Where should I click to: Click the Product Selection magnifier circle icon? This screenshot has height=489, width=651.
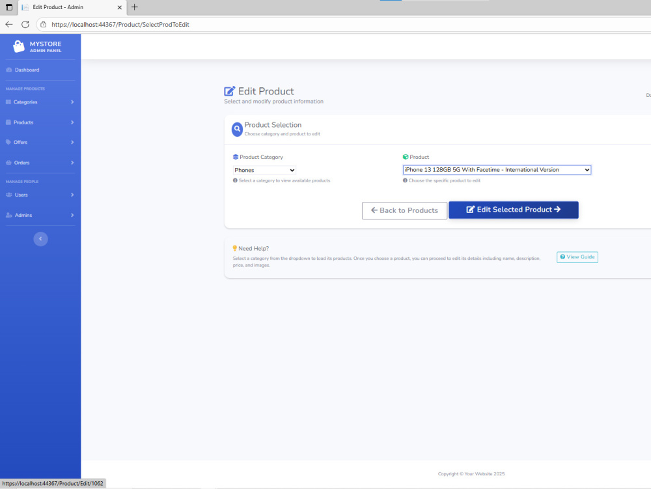tap(237, 129)
